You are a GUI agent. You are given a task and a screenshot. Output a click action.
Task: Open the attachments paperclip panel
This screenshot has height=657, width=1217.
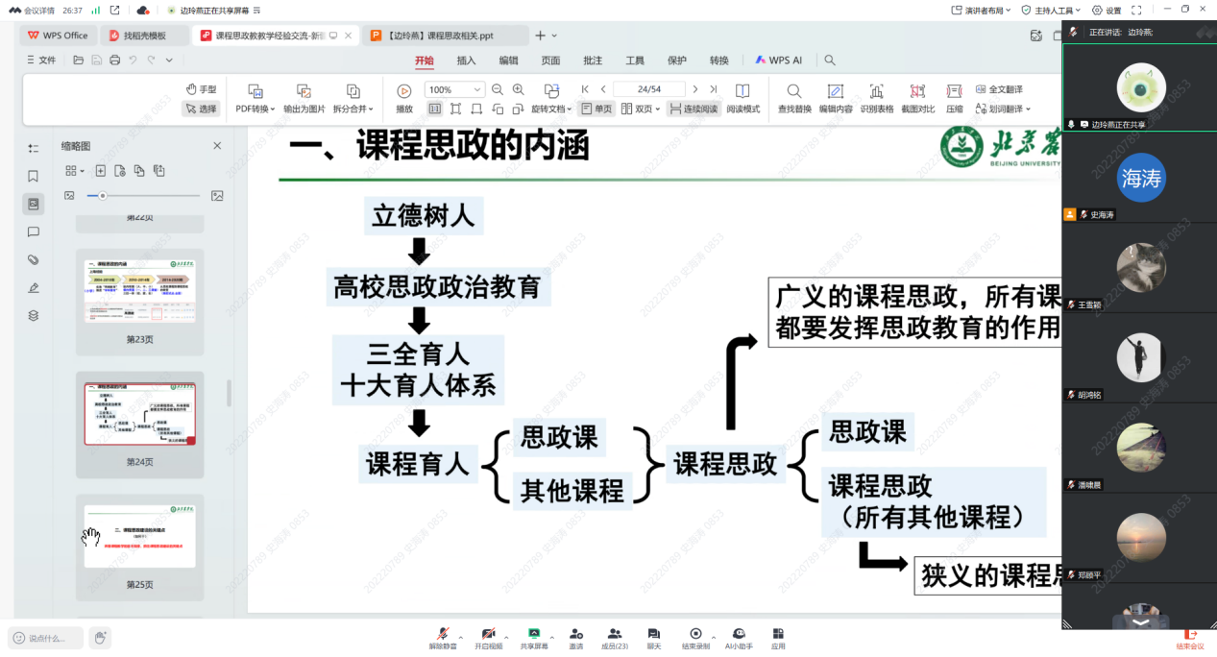(x=34, y=259)
